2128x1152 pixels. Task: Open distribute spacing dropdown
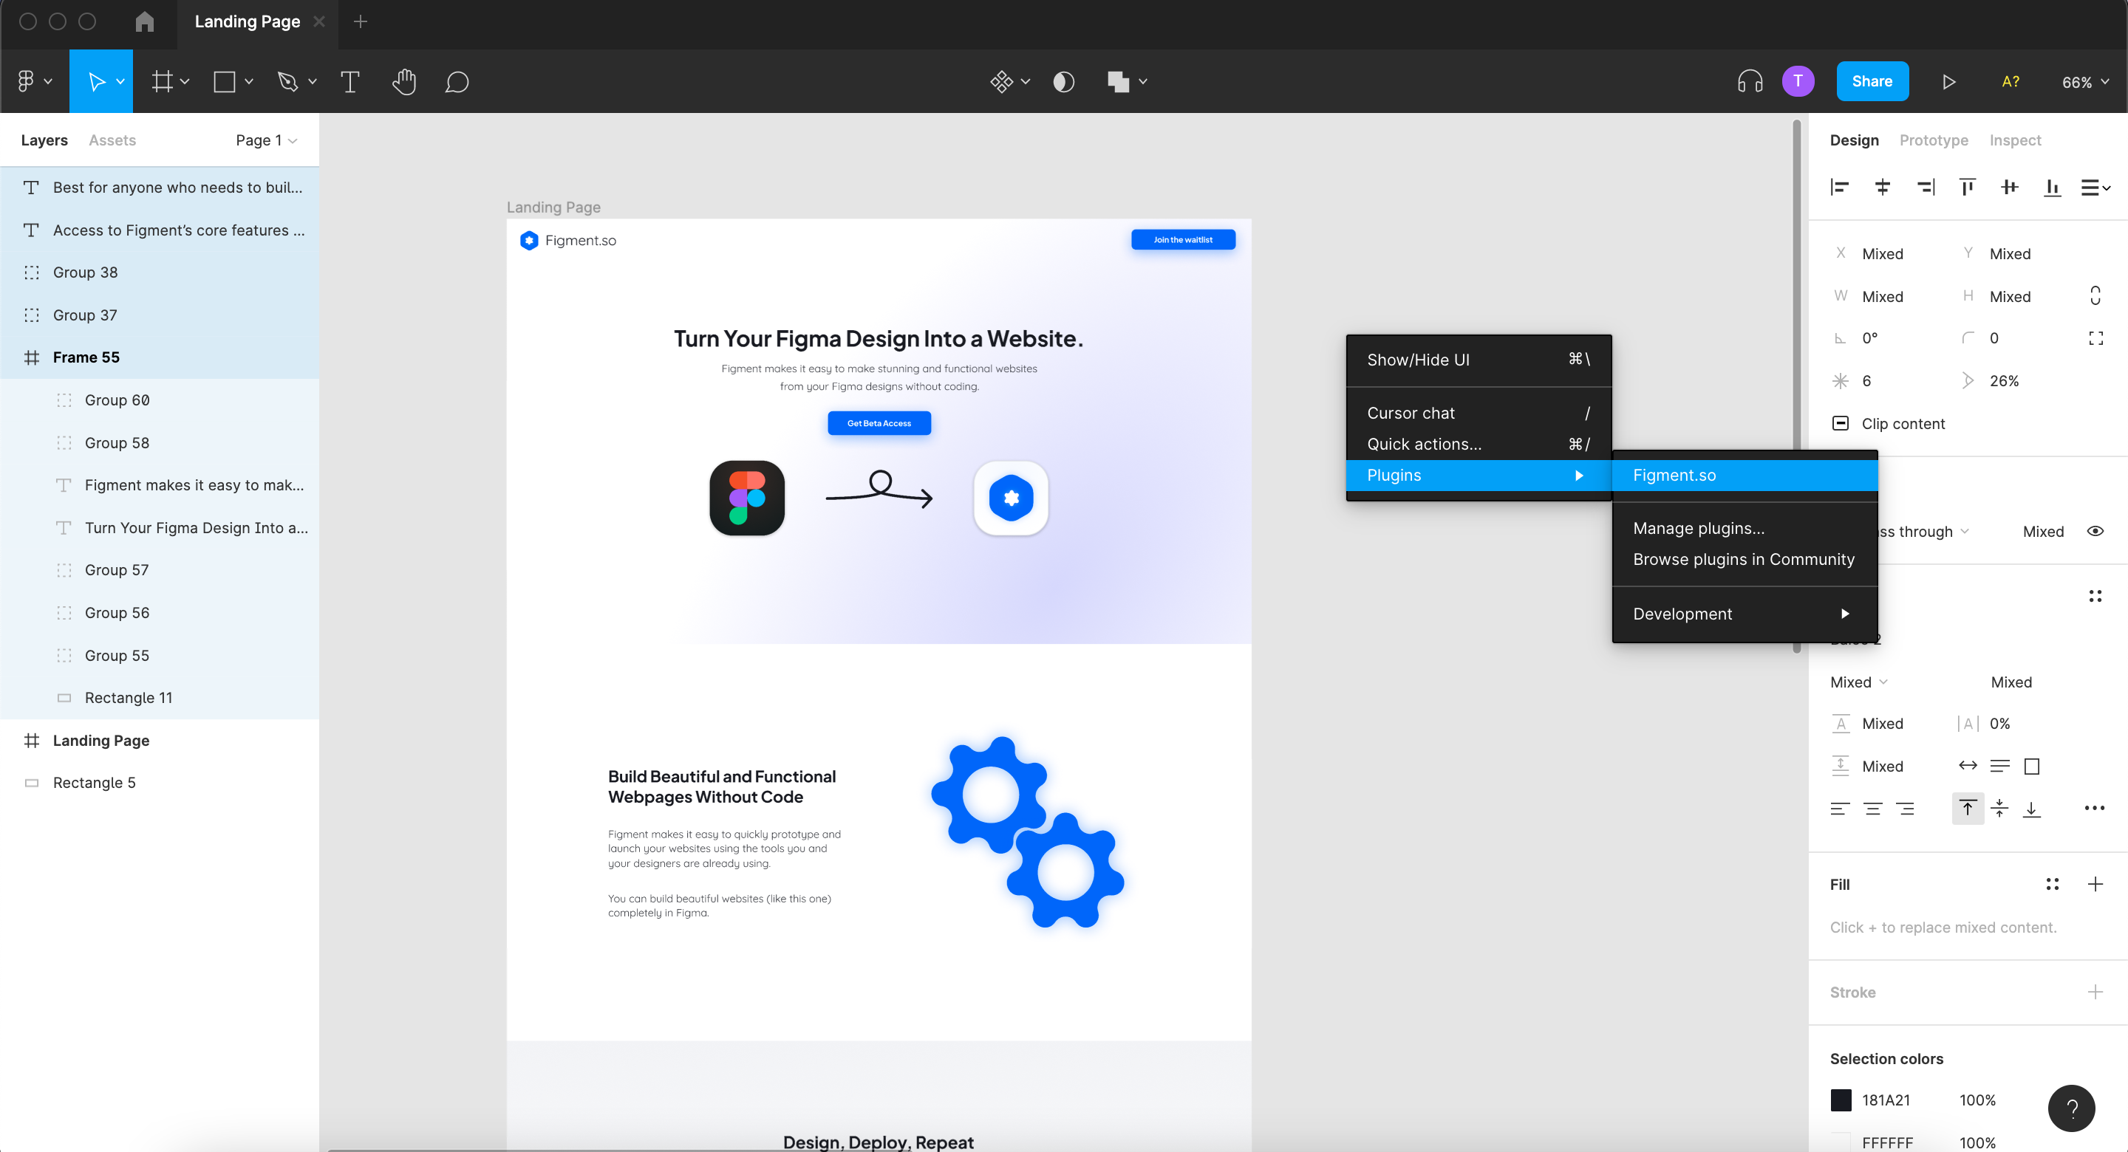click(x=2095, y=188)
